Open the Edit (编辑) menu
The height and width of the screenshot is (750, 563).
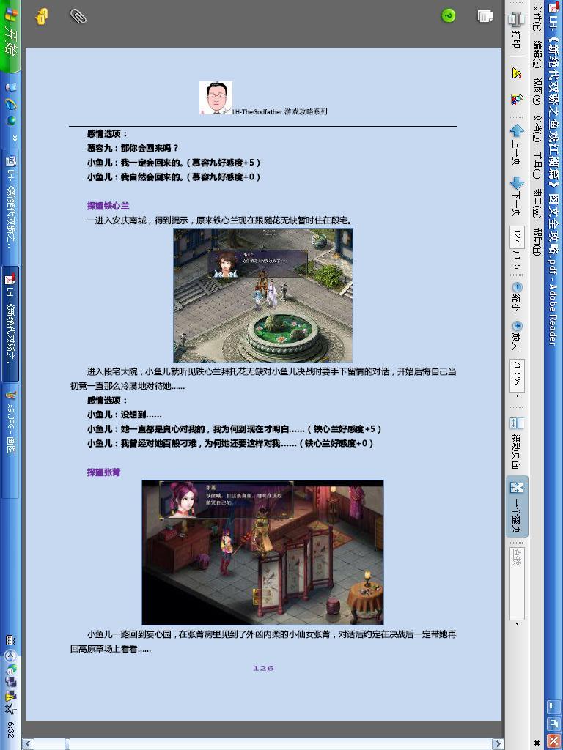point(537,53)
